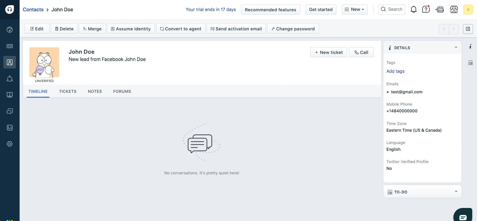477x221 pixels.
Task: Switch to the Forums tab
Action: [122, 91]
